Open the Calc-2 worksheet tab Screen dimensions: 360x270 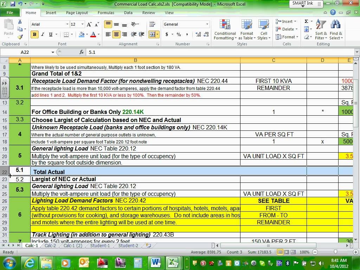50,245
